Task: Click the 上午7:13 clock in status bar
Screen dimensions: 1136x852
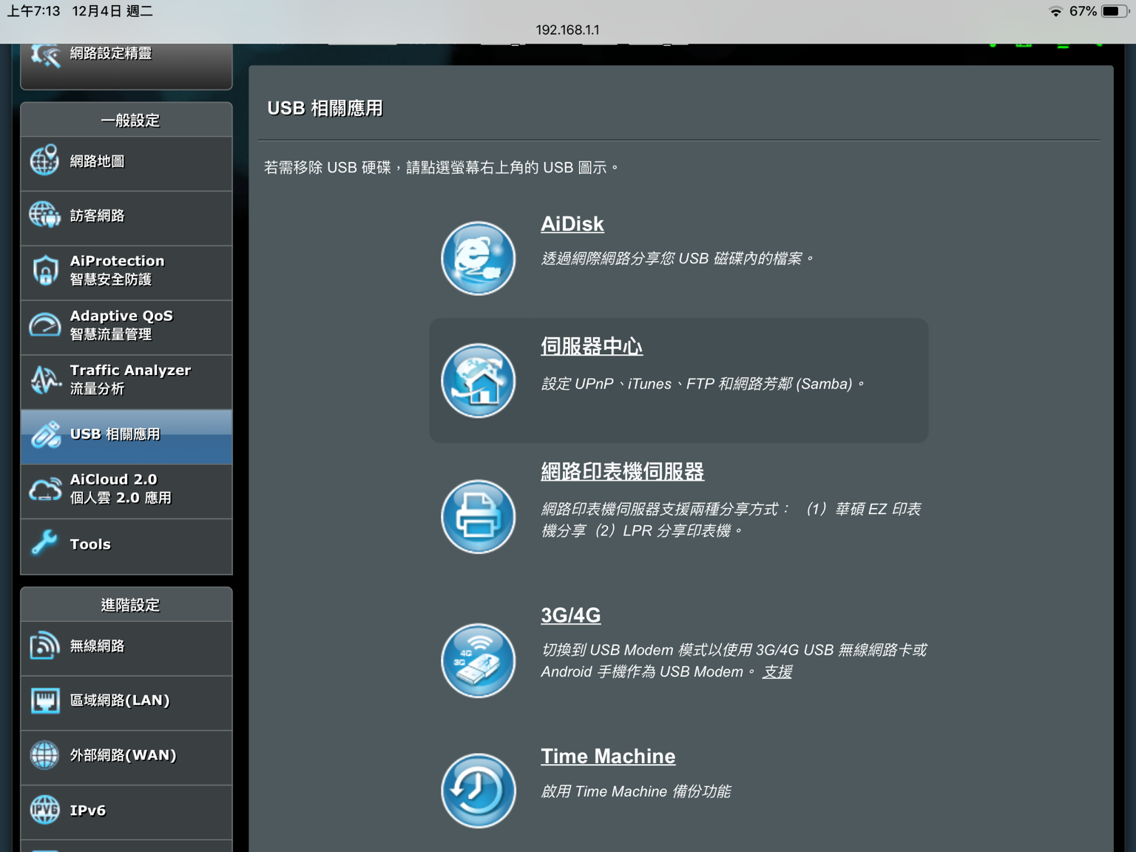Action: pyautogui.click(x=33, y=11)
